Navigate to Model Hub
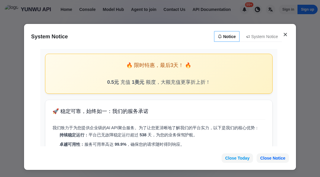Image resolution: width=320 pixels, height=177 pixels. [113, 9]
